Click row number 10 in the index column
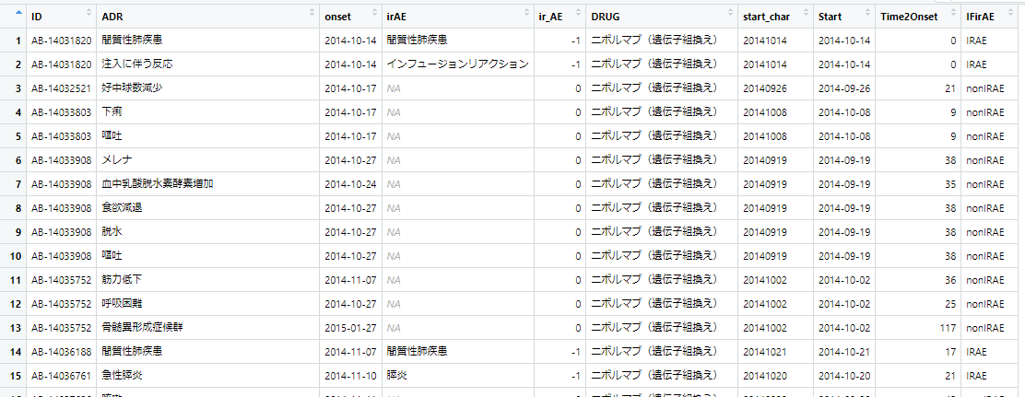Screen dimensions: 1025x397 pyautogui.click(x=15, y=256)
